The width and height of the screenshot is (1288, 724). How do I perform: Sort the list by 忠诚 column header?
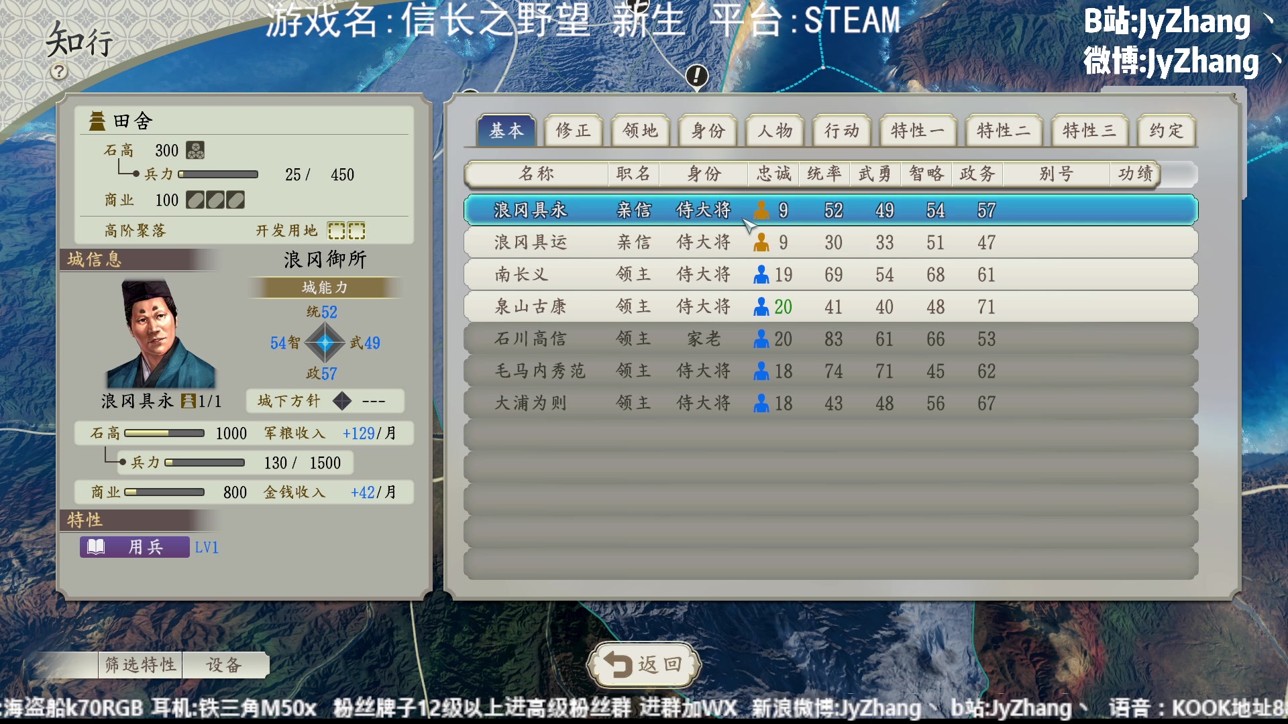click(773, 174)
